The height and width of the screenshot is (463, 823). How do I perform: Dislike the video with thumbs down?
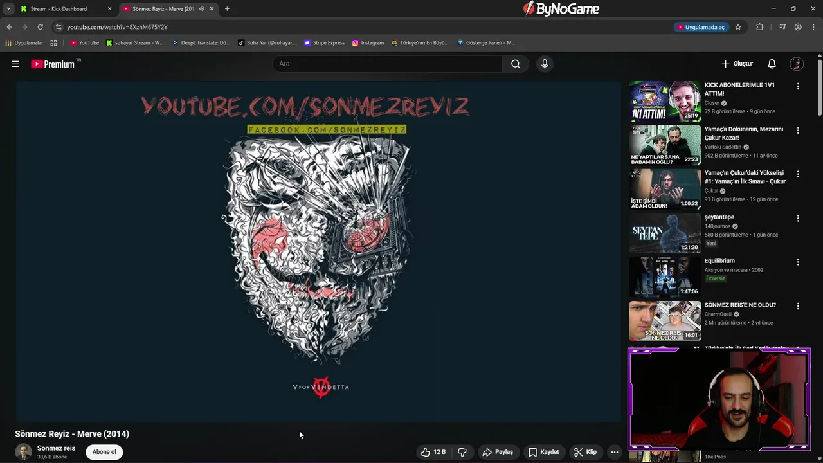coord(462,452)
